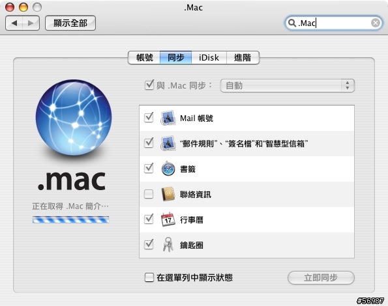Select the 鑰匙圈 row label
This screenshot has height=306, width=388.
(192, 245)
